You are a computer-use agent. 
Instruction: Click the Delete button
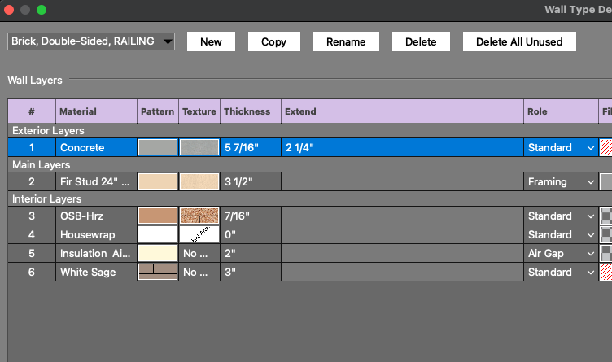[x=421, y=41]
